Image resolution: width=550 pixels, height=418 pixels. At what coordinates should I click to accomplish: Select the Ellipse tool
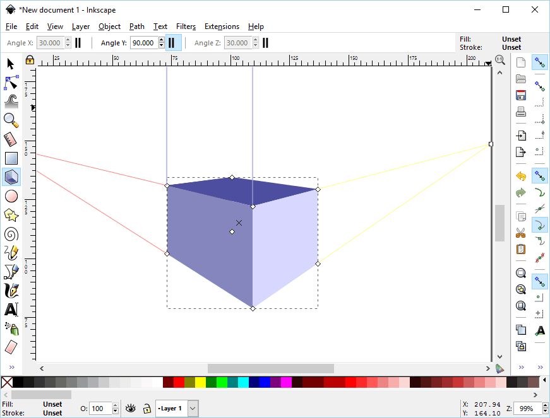coord(11,196)
